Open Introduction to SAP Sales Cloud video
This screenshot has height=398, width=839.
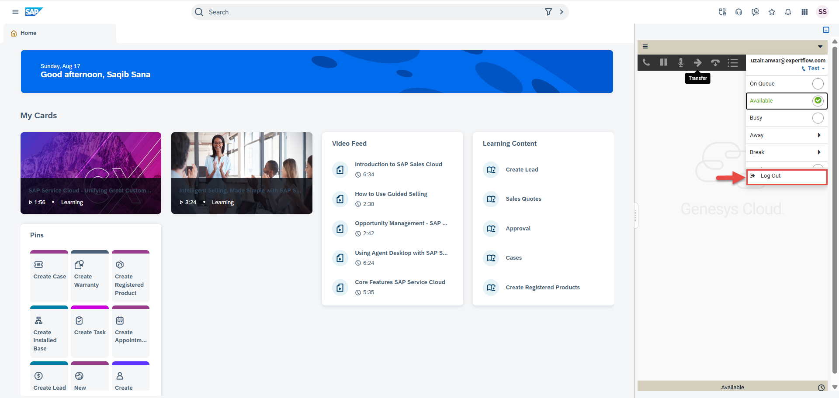(398, 165)
